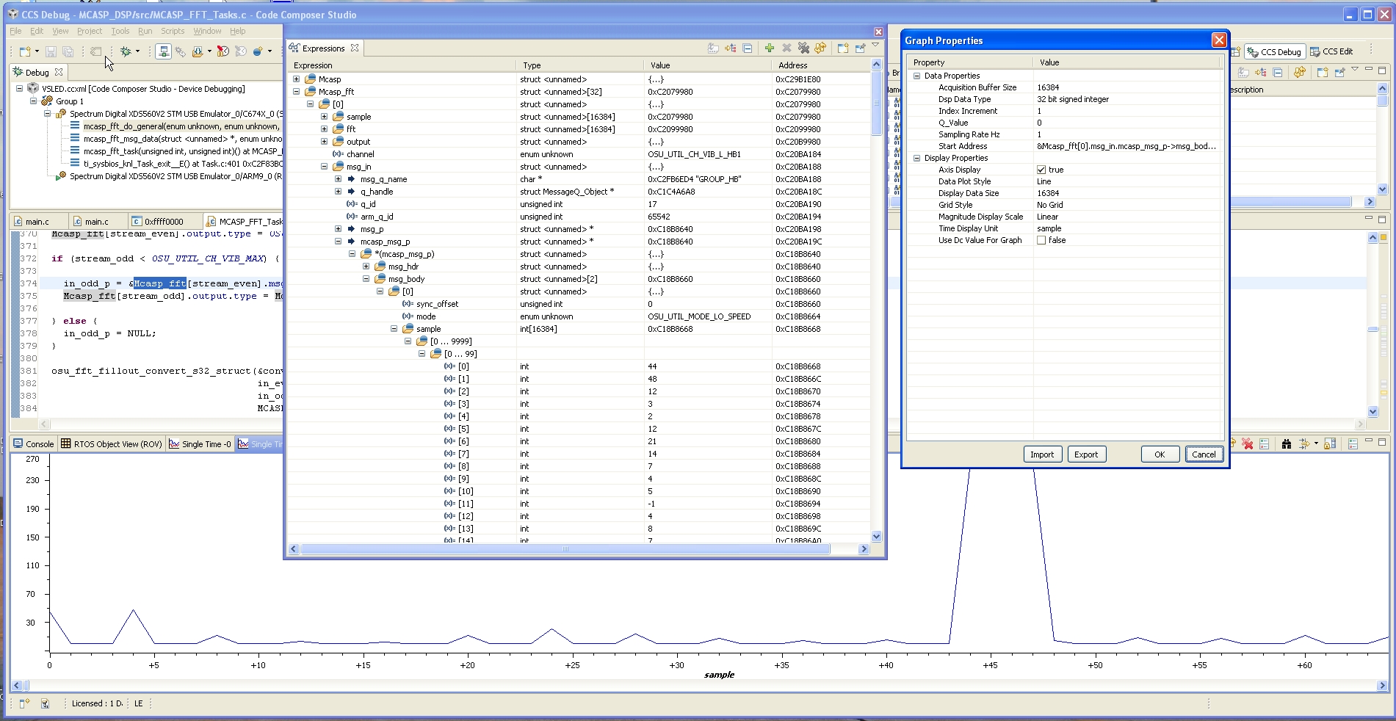
Task: Click the Pin view icon in Expressions toolbar
Action: [x=860, y=48]
